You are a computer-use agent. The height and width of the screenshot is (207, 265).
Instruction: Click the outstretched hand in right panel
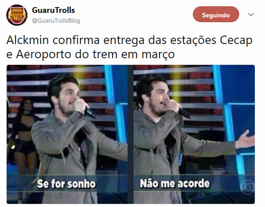(245, 139)
